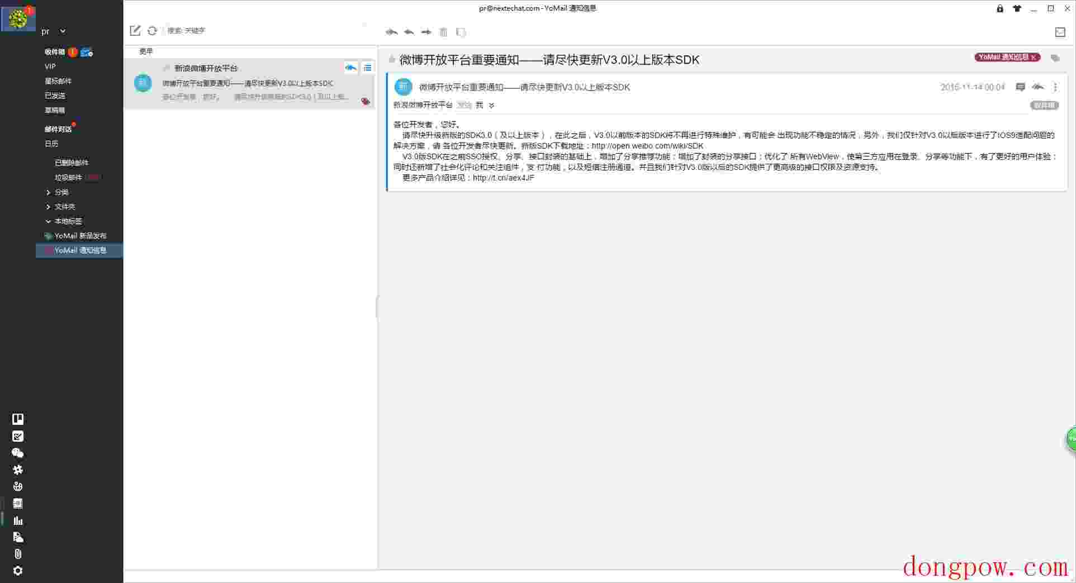The image size is (1076, 583).
Task: Open the 草稿箱 drafts folder
Action: tap(55, 110)
